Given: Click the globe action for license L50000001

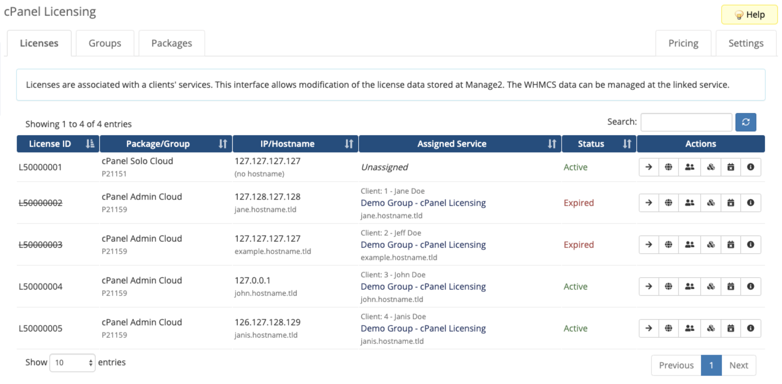Looking at the screenshot, I should [669, 167].
